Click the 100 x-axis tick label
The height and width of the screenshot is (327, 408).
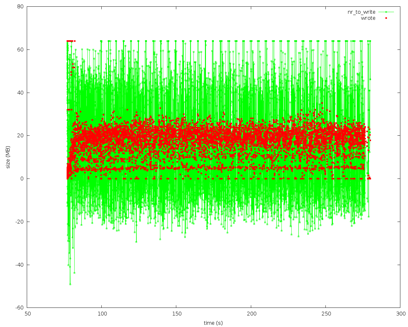pos(102,314)
